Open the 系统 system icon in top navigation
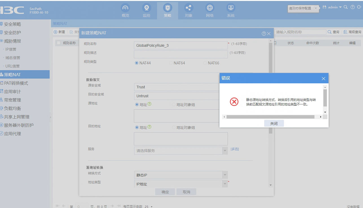 [231, 8]
